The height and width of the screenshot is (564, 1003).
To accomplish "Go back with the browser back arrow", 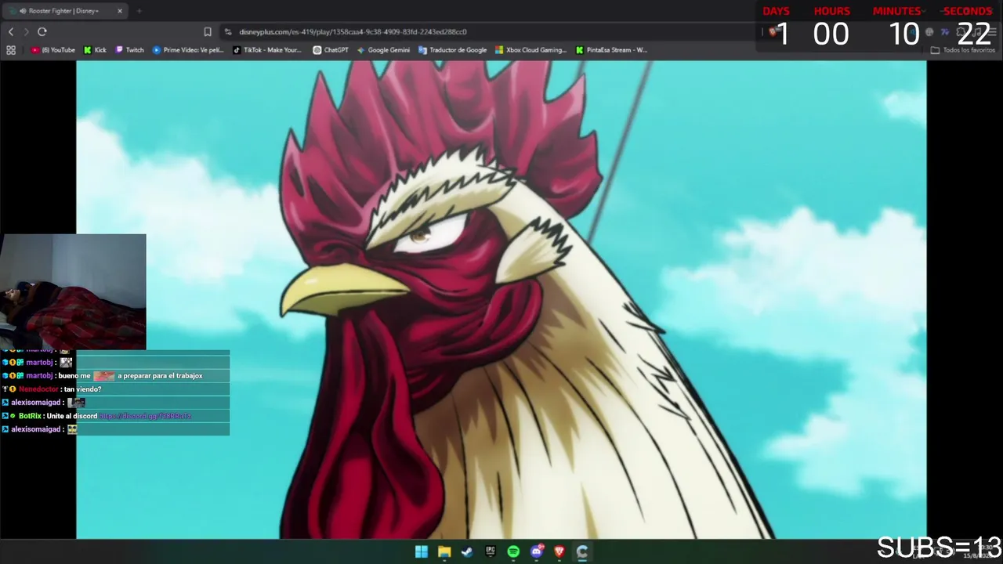I will (x=11, y=31).
